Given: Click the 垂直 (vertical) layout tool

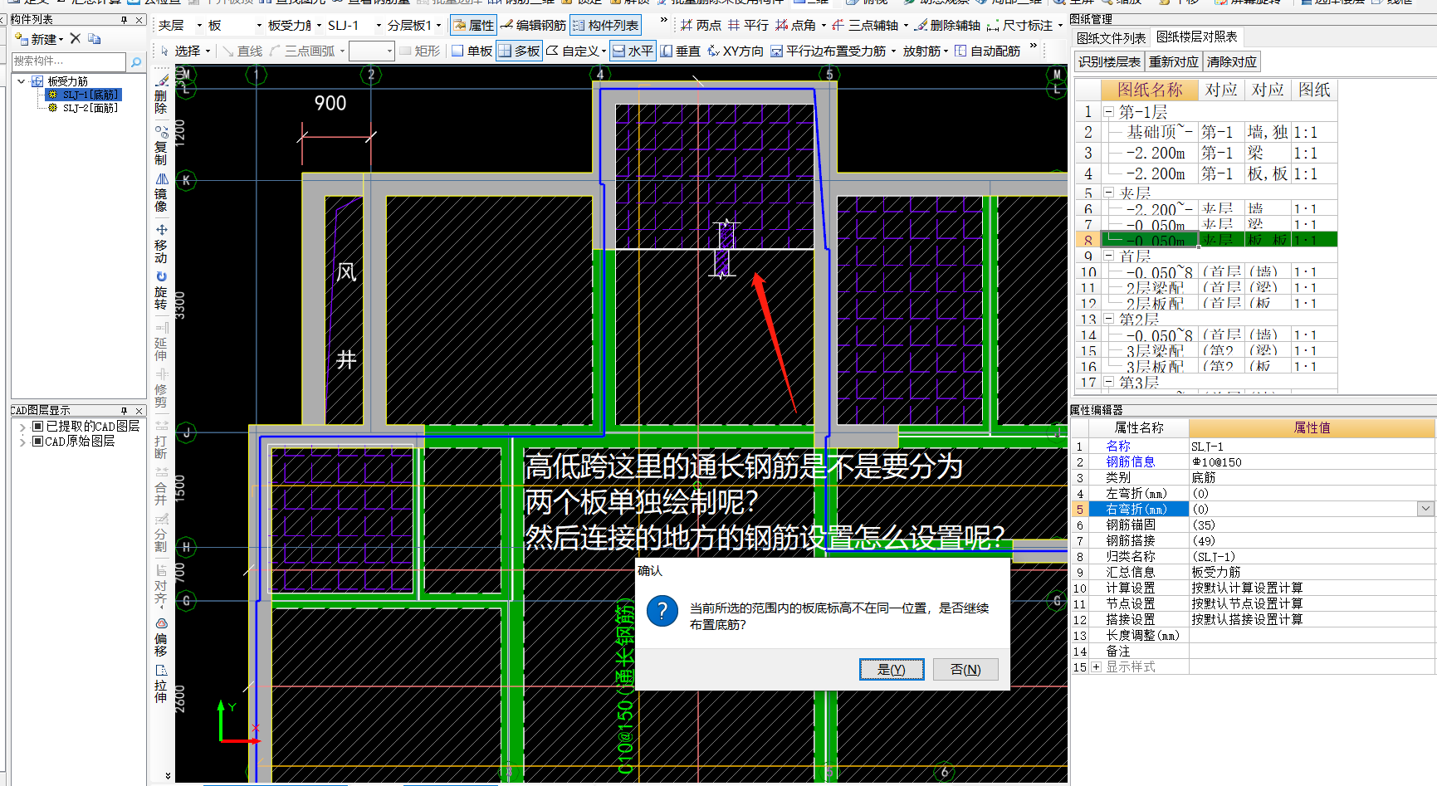Looking at the screenshot, I should 681,51.
